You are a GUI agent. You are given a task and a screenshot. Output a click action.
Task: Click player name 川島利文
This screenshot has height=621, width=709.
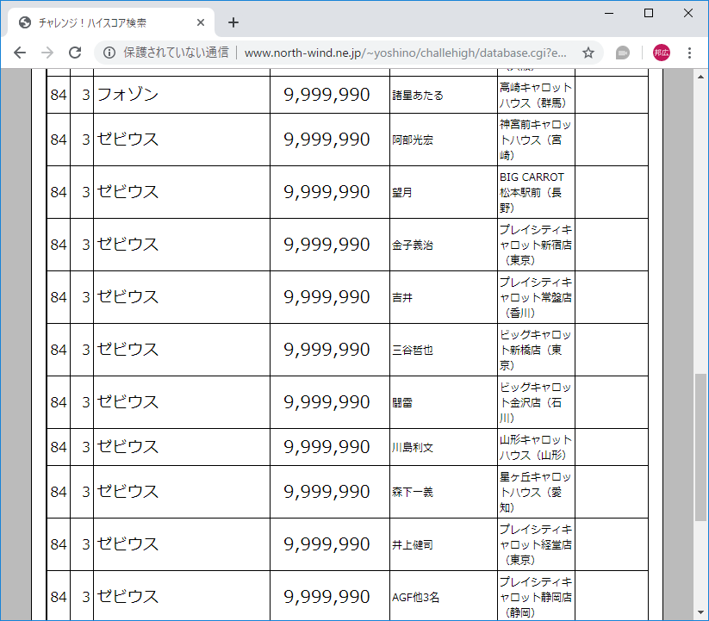click(x=413, y=447)
